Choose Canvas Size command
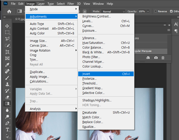 pos(51,45)
